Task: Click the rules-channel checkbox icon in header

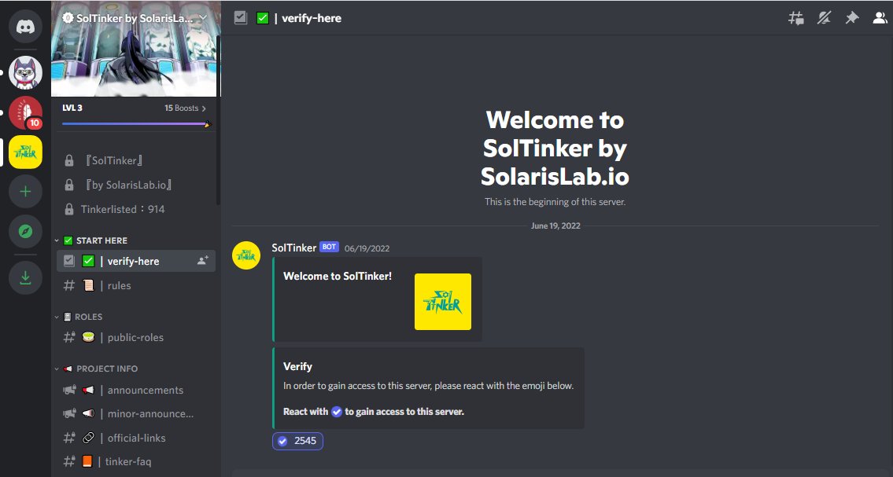Action: (x=240, y=18)
